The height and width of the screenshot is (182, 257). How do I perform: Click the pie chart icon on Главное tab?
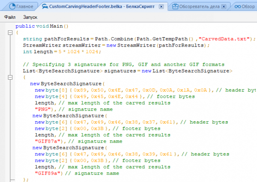12,7
